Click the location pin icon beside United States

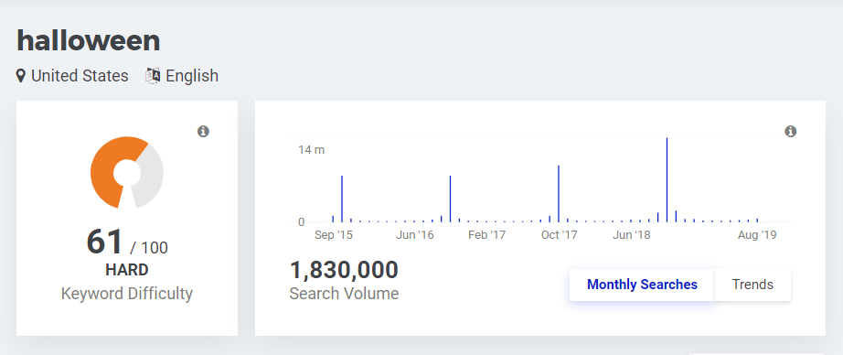pos(21,76)
